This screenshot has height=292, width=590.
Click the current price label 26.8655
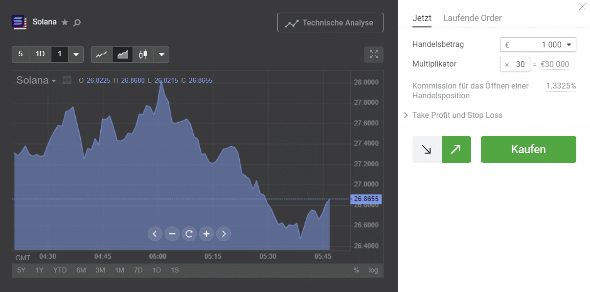(366, 199)
